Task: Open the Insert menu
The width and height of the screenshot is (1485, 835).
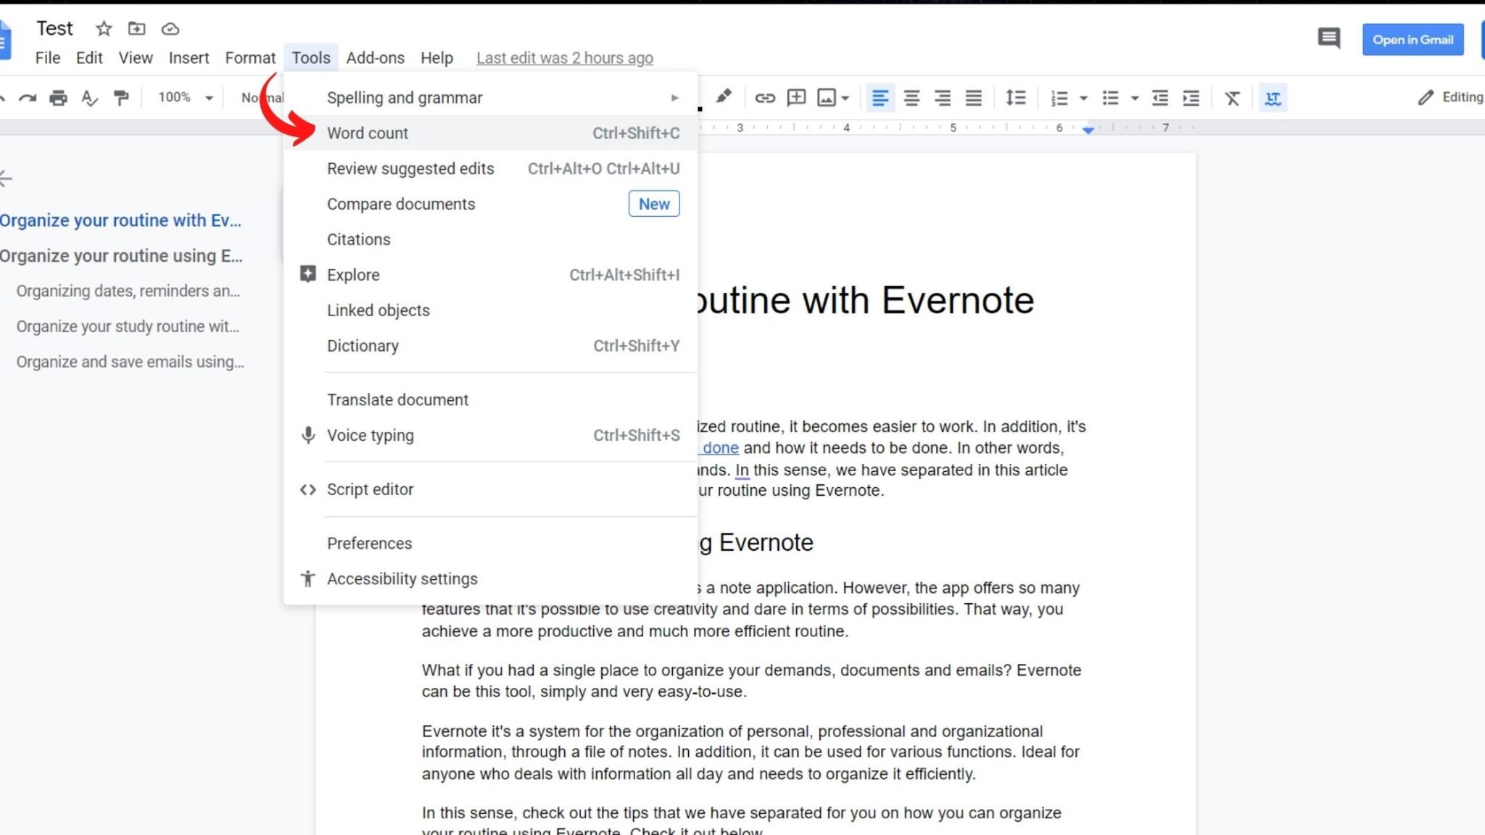Action: [x=189, y=58]
